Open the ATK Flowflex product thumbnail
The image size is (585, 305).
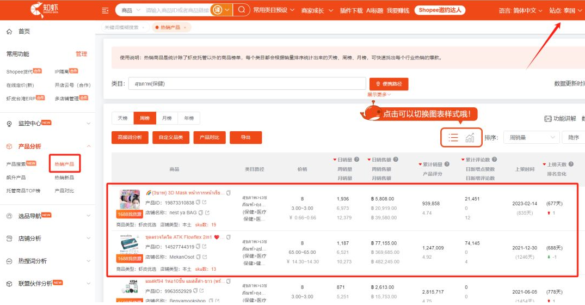coord(130,244)
